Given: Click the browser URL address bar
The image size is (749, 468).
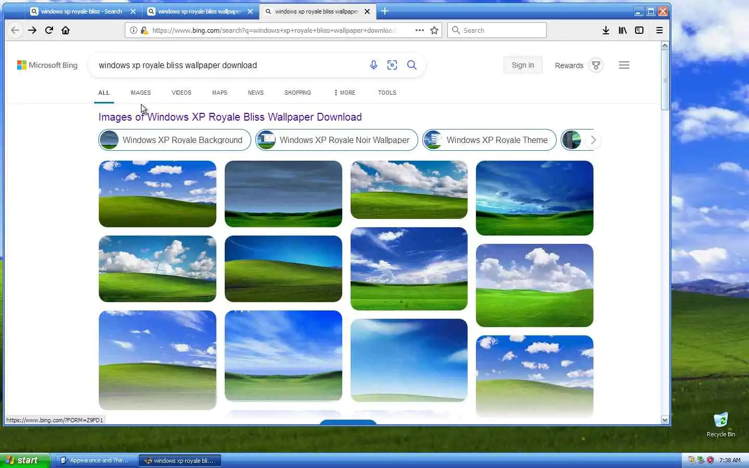Looking at the screenshot, I should [273, 30].
